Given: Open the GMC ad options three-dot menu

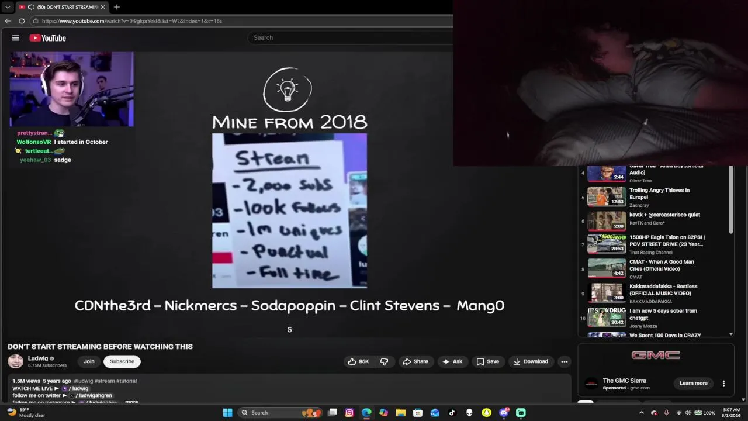Looking at the screenshot, I should (x=723, y=384).
